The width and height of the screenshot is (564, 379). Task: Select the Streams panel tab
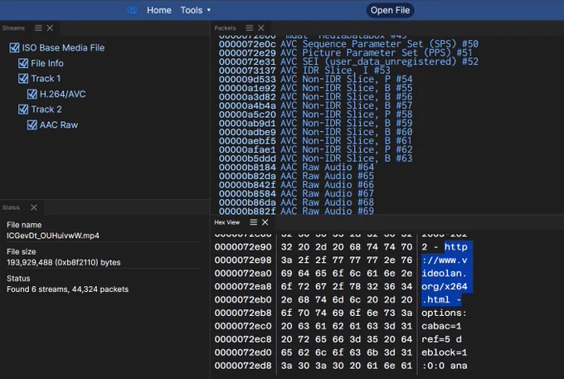(x=13, y=28)
